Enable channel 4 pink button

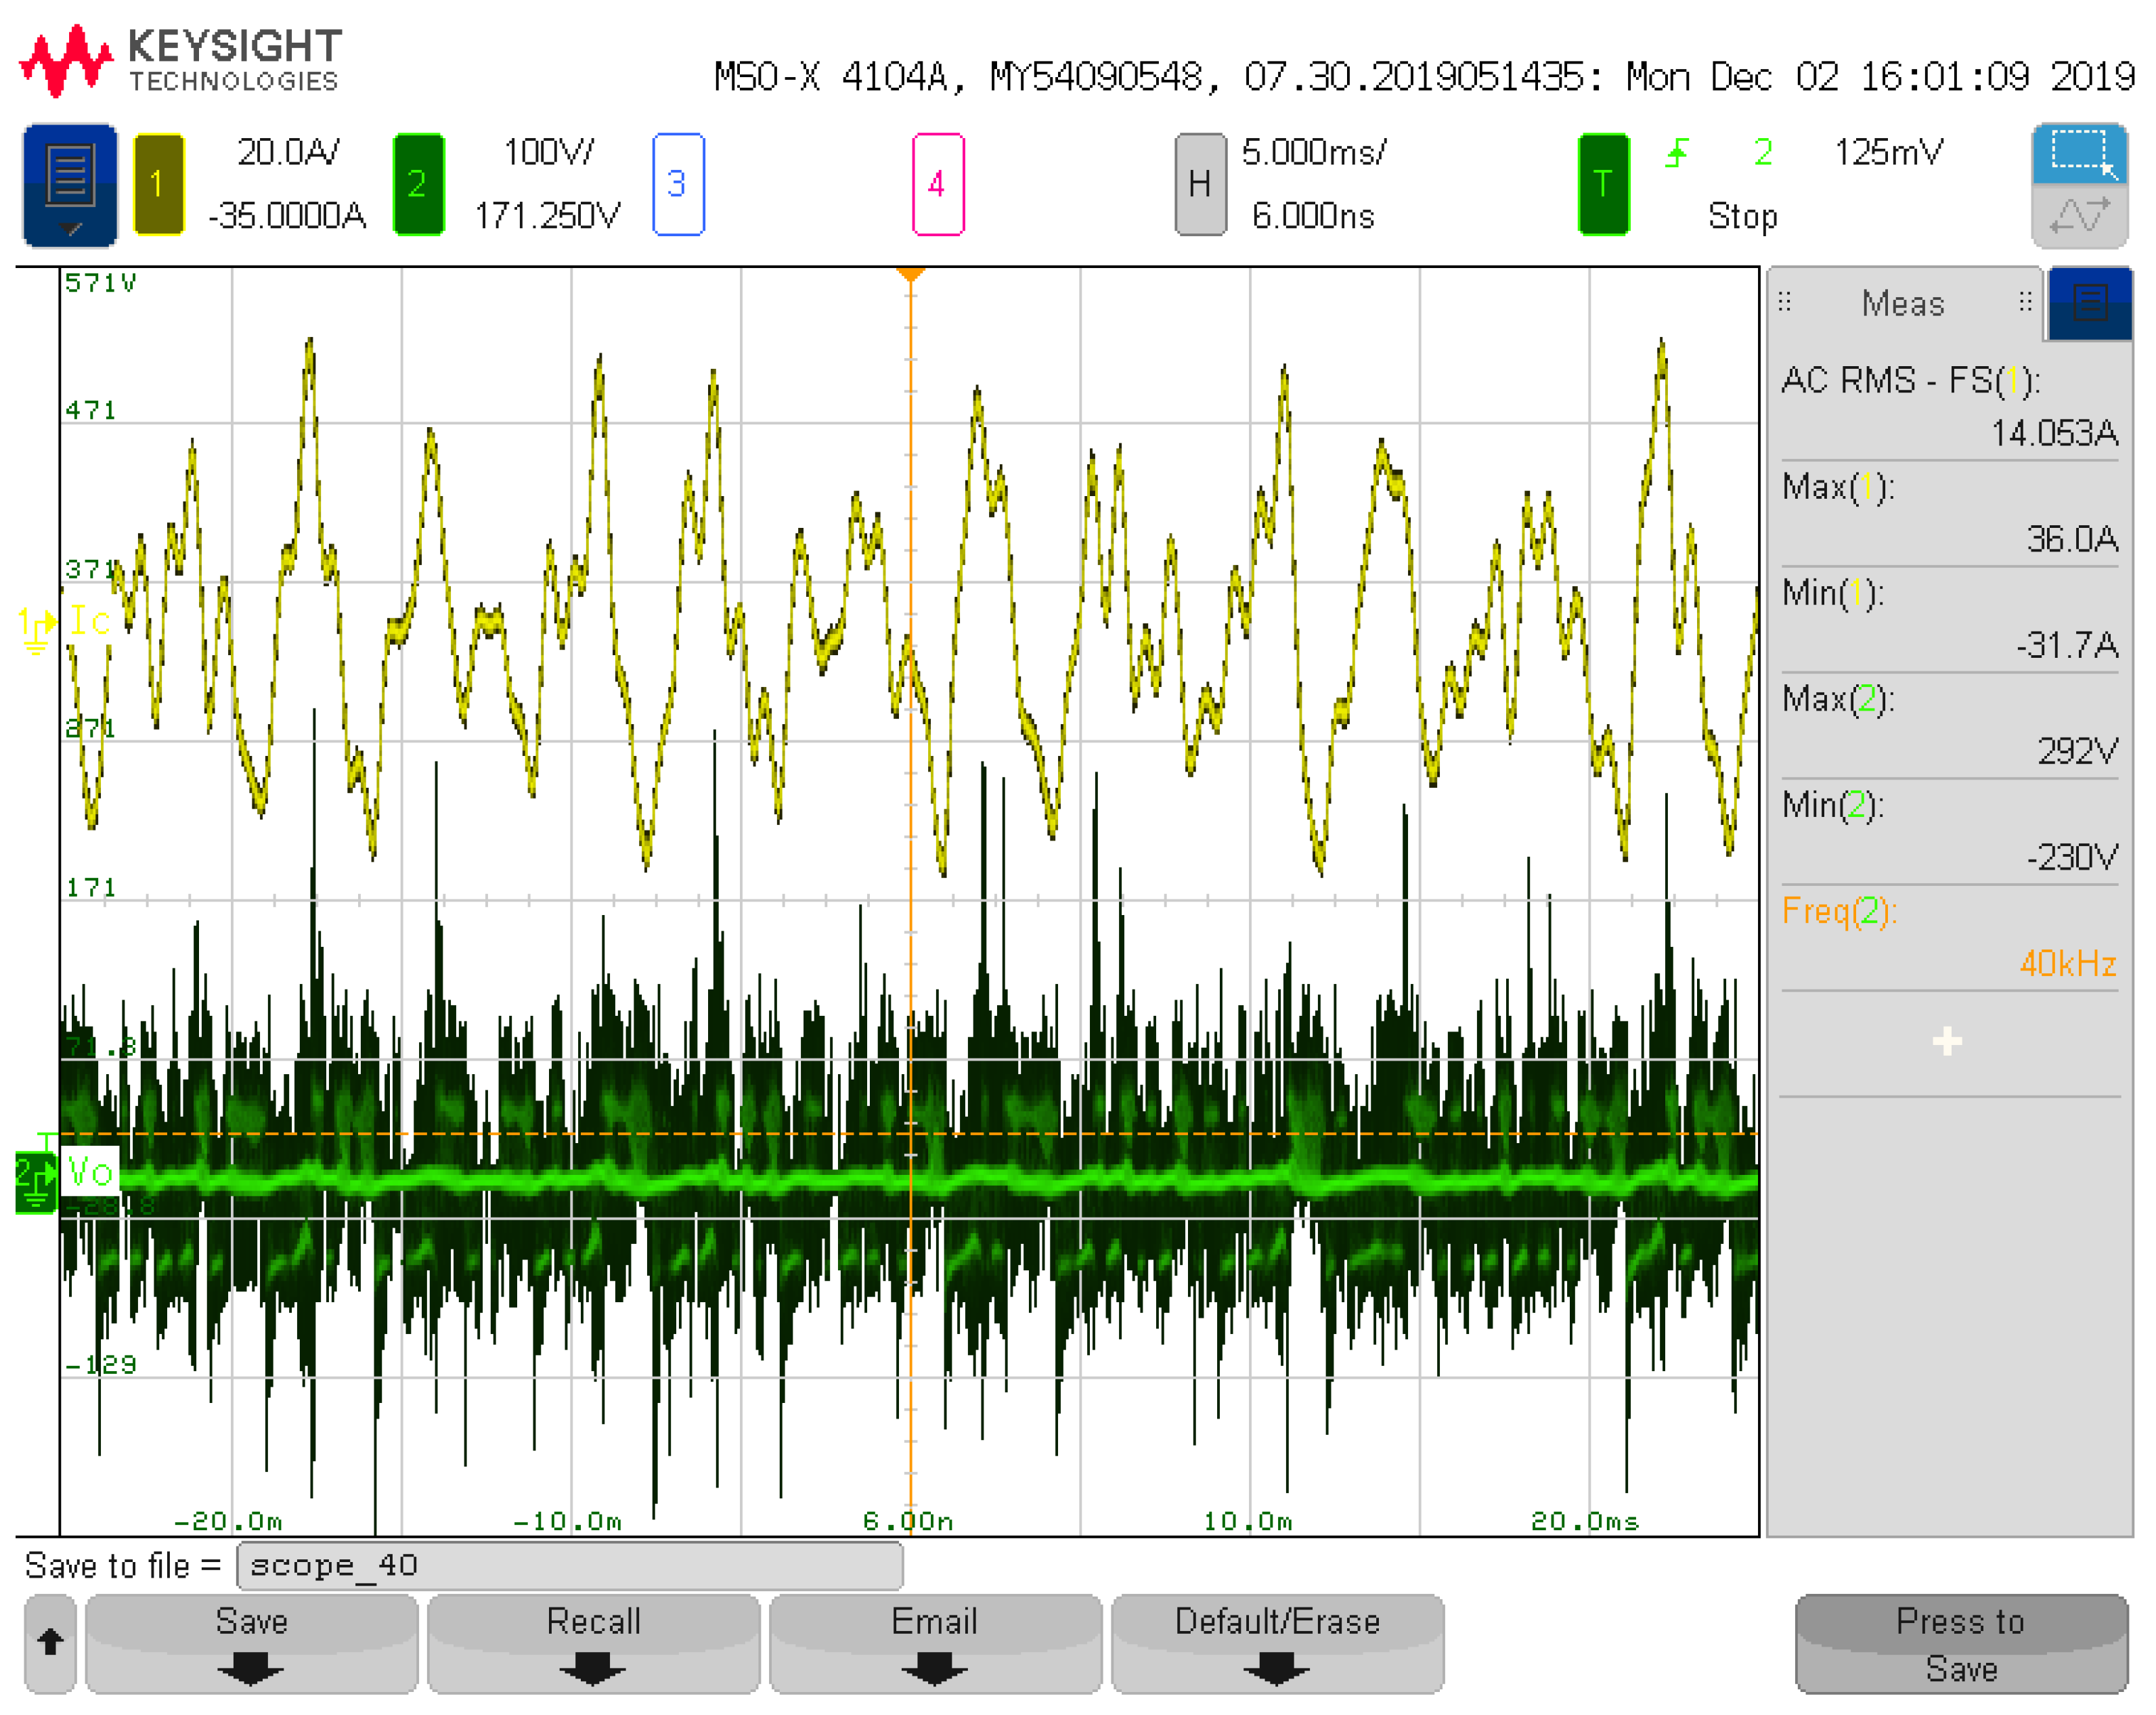click(x=937, y=184)
